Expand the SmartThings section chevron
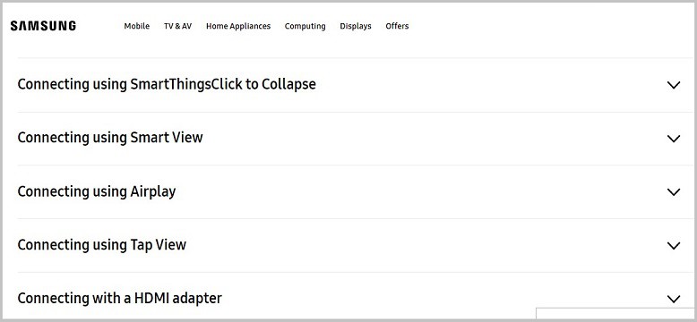The height and width of the screenshot is (322, 697). click(x=674, y=85)
